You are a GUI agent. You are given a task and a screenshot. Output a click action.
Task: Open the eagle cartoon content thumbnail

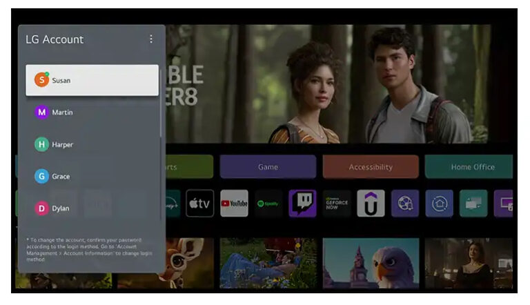tap(371, 263)
